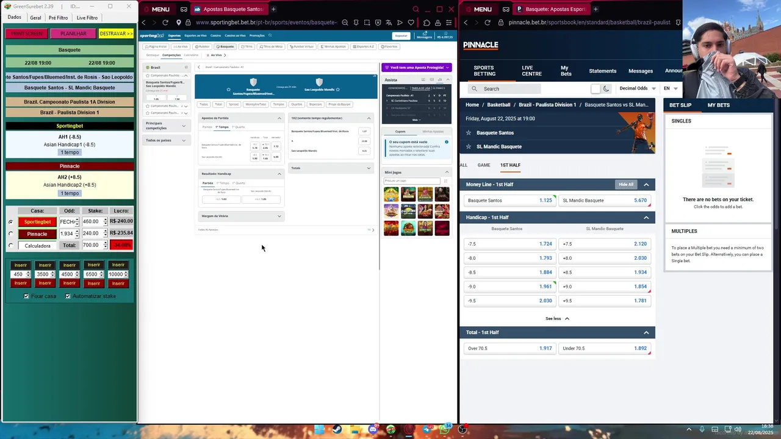This screenshot has height=439, width=781.
Task: Click the Pinnacle Search field
Action: pos(505,88)
